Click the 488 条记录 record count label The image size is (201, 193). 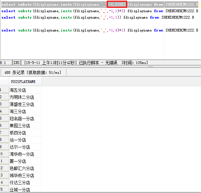tap(33, 72)
